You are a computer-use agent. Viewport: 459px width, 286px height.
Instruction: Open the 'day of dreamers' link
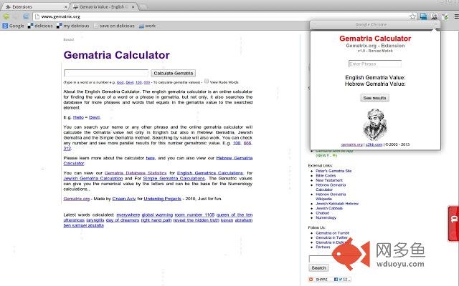123,220
